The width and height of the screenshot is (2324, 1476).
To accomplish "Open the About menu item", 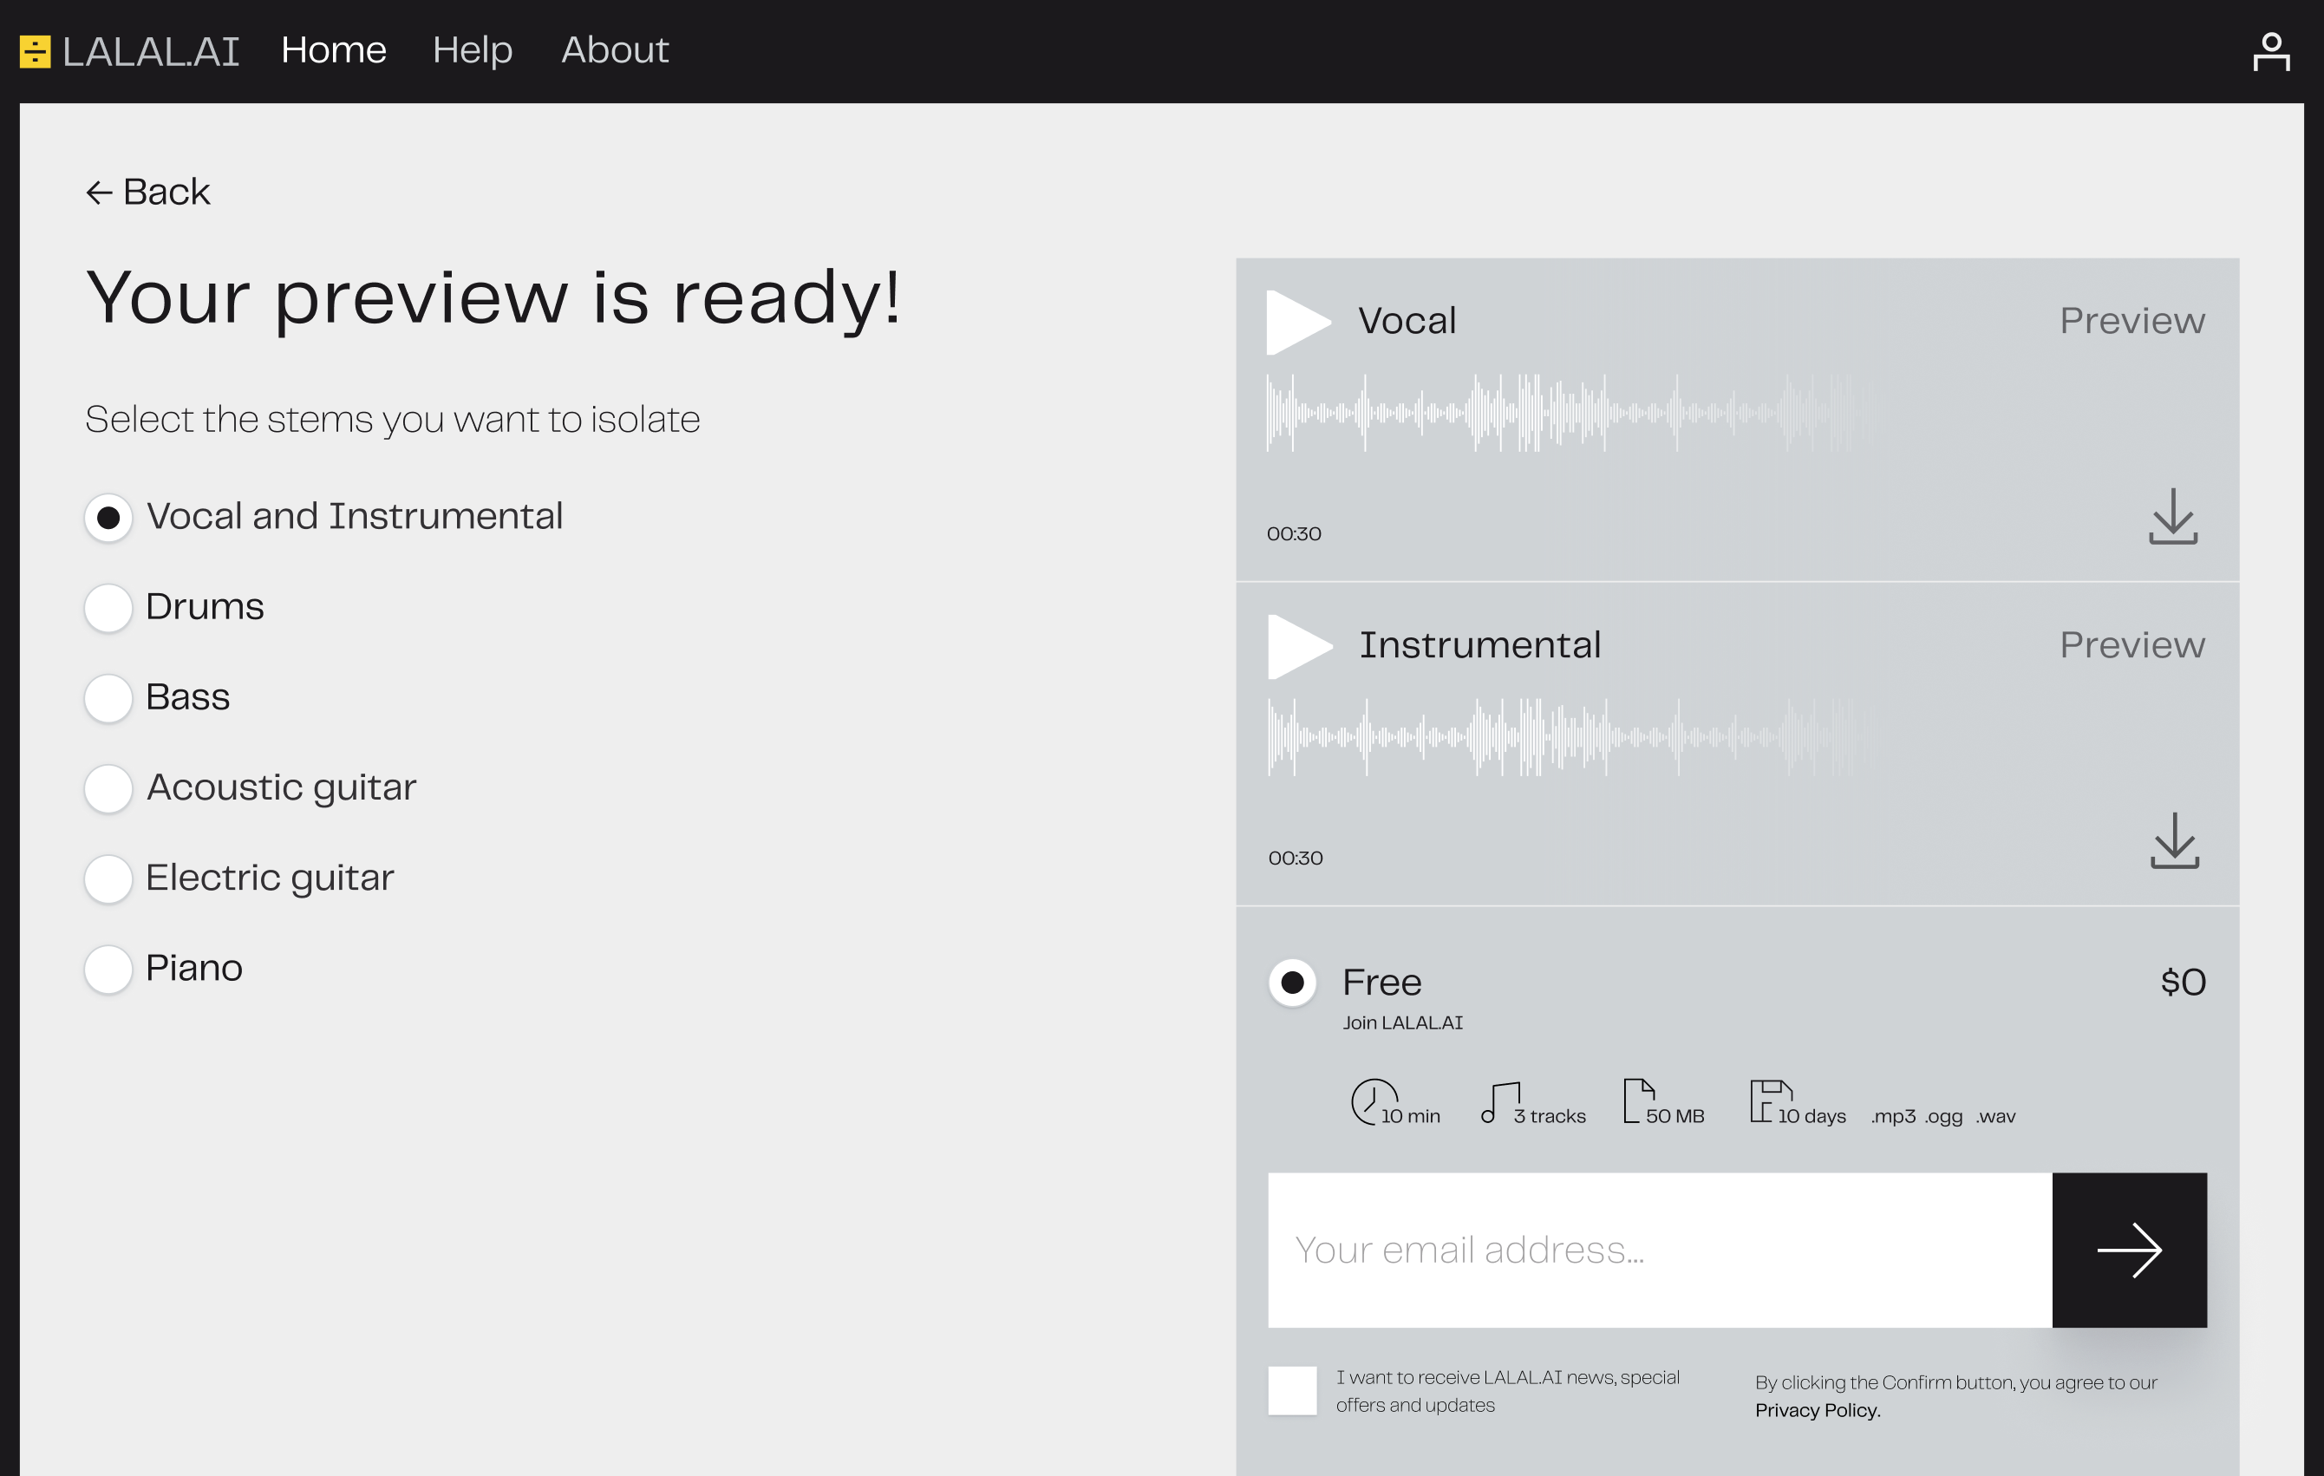I will [615, 50].
